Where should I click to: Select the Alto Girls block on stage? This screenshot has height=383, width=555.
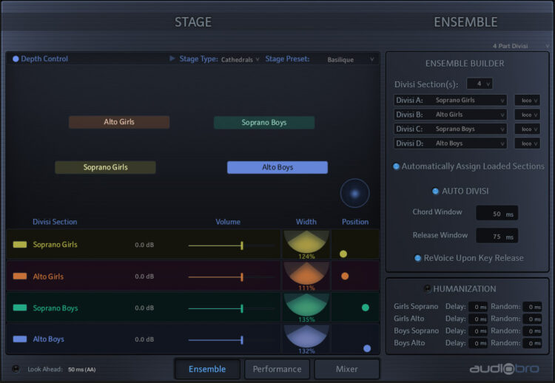(x=119, y=122)
